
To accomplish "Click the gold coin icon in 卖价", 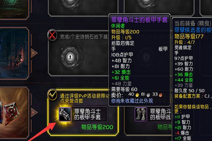I will tap(137, 95).
